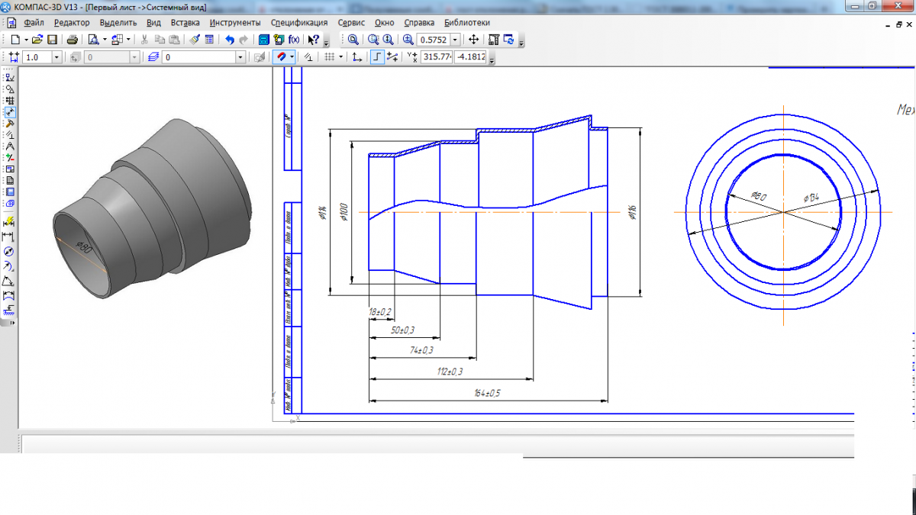The height and width of the screenshot is (515, 916).
Task: Click the X coordinate field showing 315.774
Action: click(436, 57)
